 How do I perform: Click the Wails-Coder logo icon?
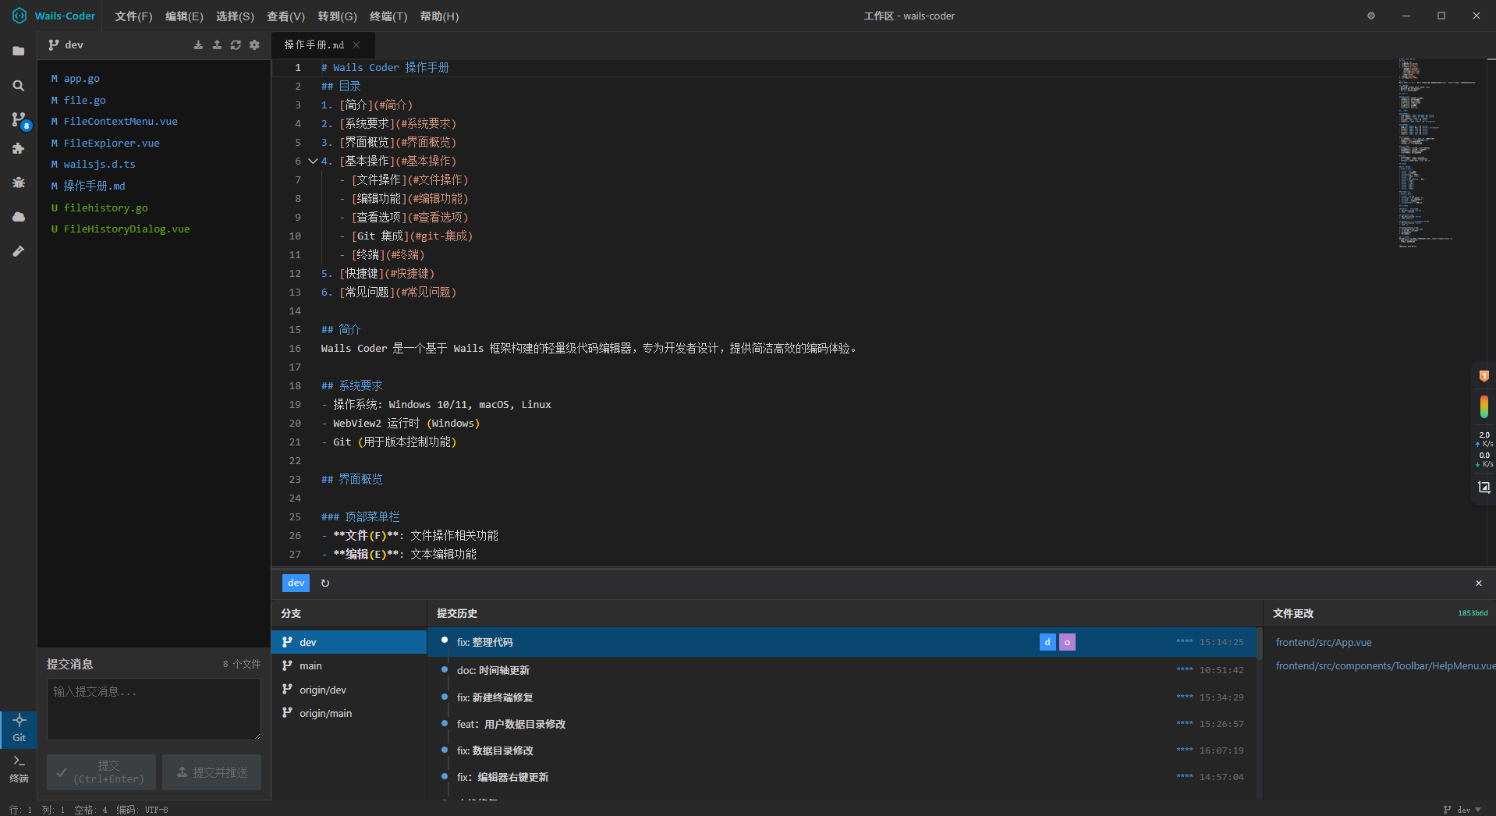tap(19, 16)
